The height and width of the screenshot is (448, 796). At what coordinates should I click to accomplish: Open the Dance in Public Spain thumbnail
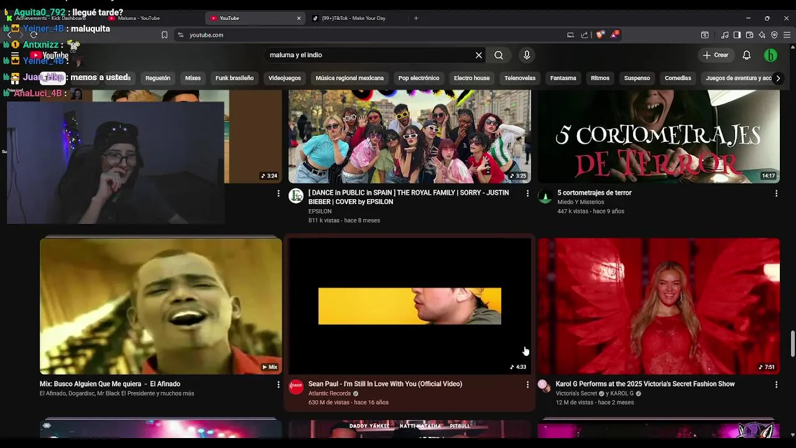click(x=409, y=136)
